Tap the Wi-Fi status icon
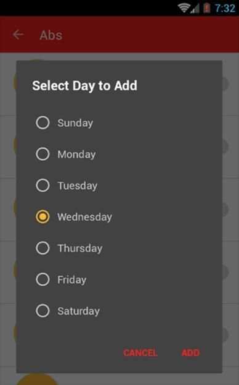The width and height of the screenshot is (239, 385). (184, 8)
